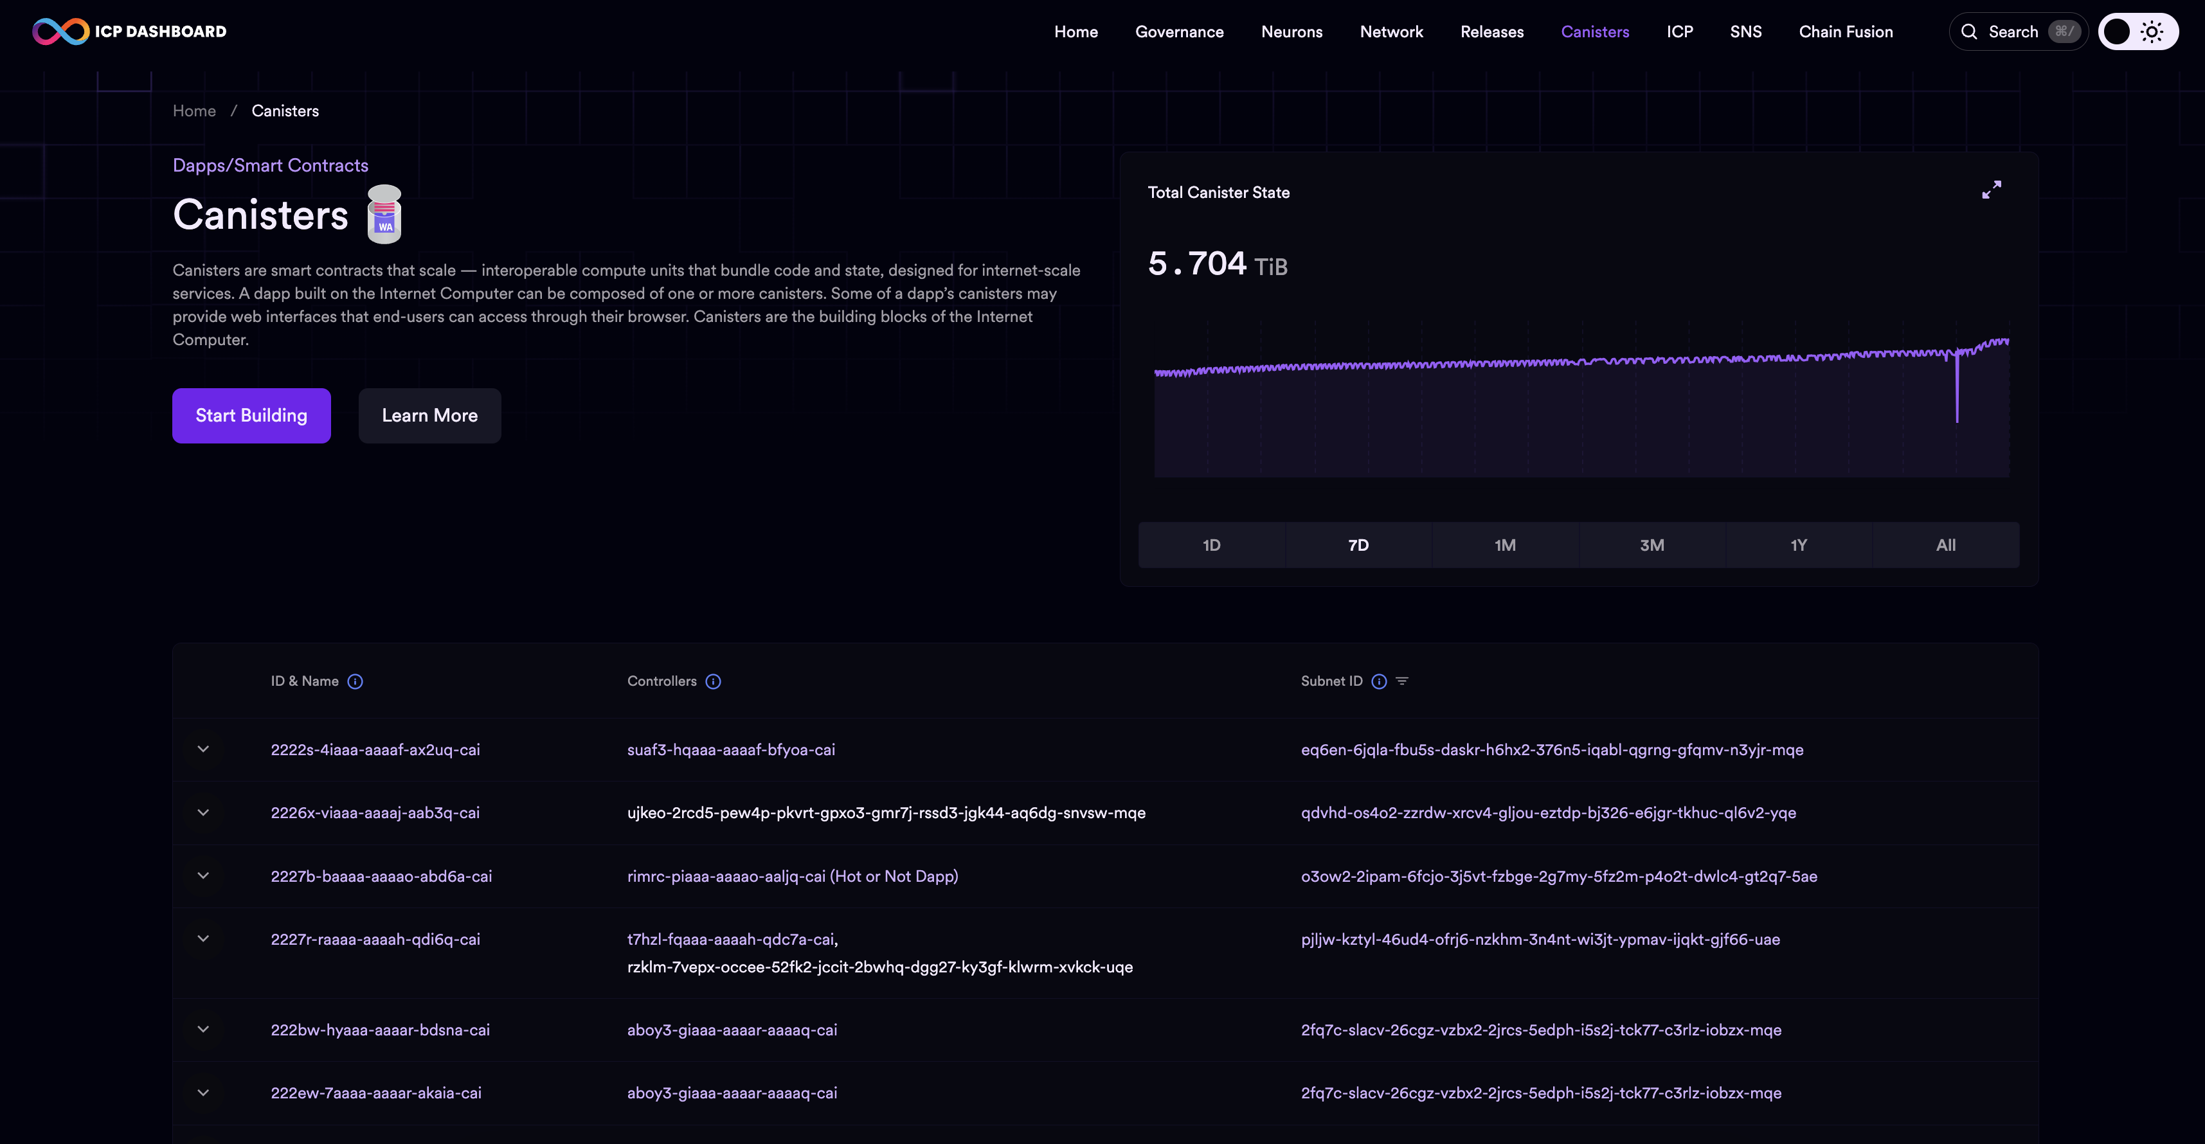Viewport: 2205px width, 1144px height.
Task: Open the Subnet ID filter icon
Action: 1402,681
